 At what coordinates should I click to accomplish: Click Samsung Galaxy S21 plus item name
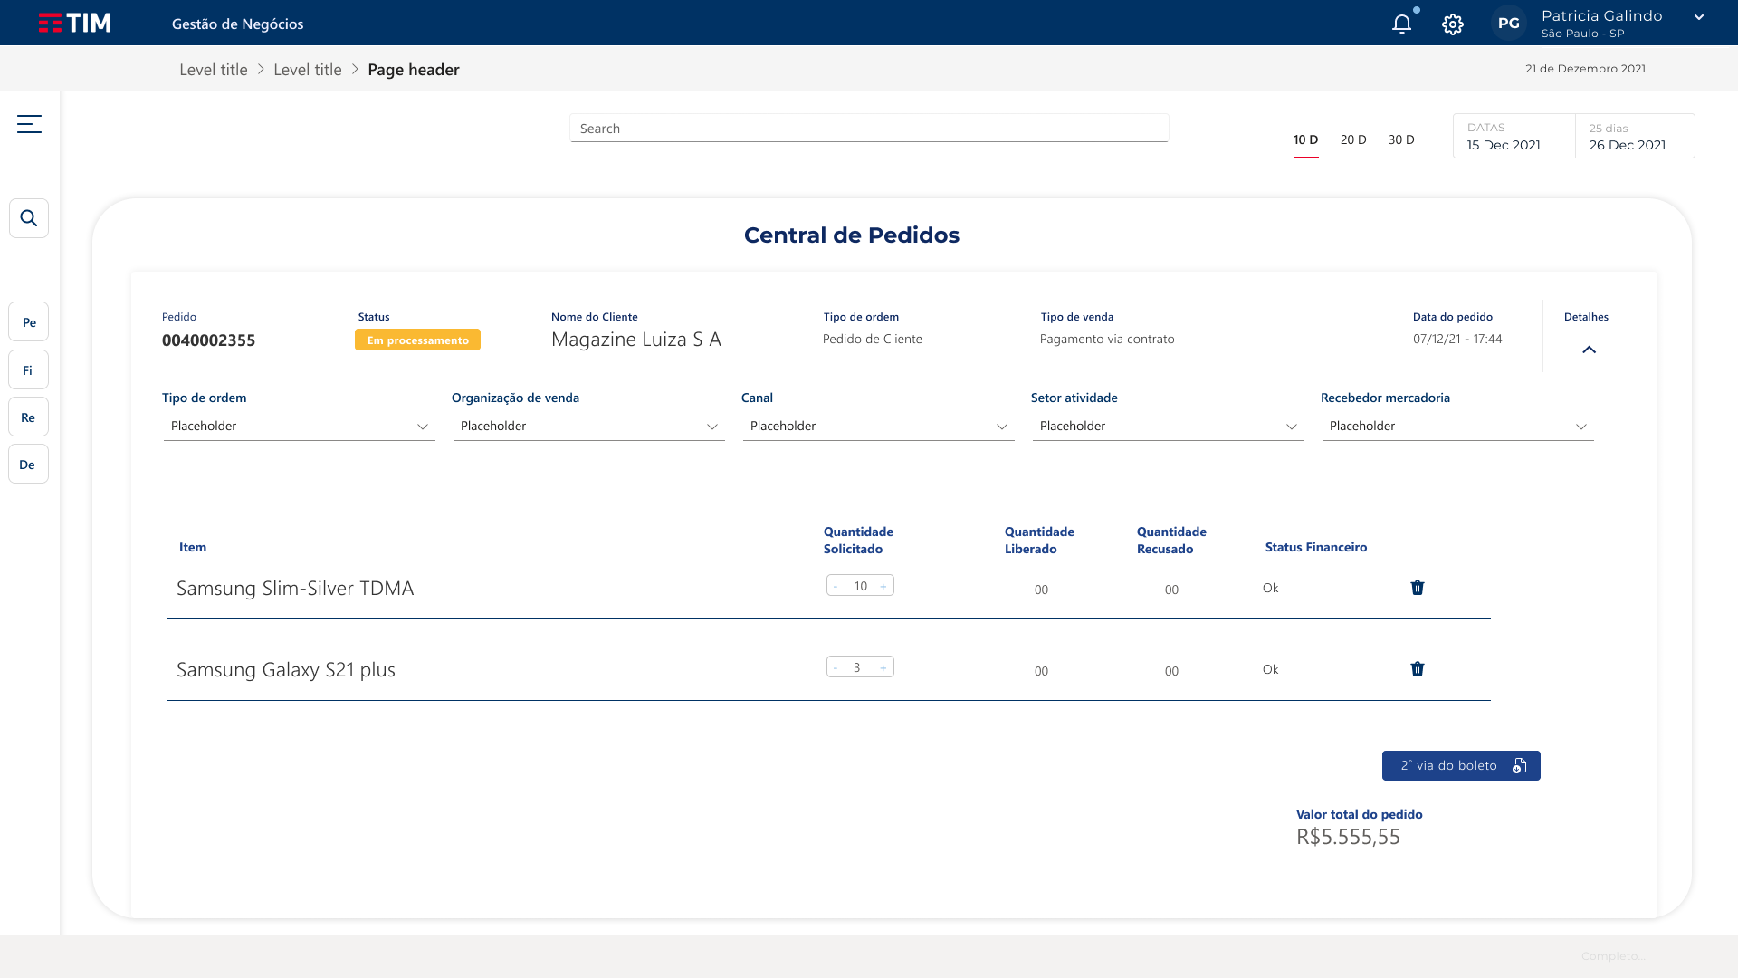tap(286, 670)
